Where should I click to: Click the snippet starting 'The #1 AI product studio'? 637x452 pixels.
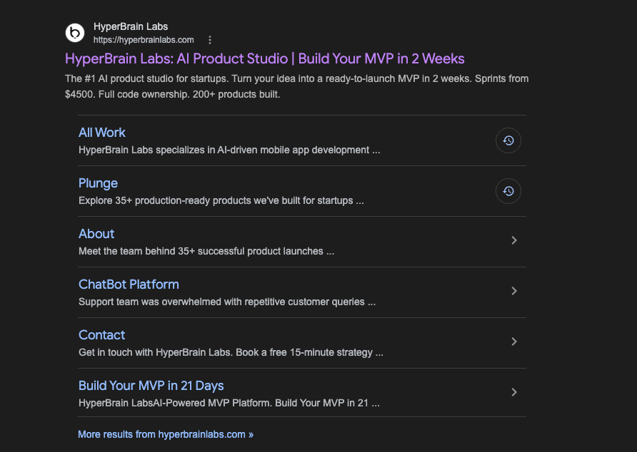[296, 86]
